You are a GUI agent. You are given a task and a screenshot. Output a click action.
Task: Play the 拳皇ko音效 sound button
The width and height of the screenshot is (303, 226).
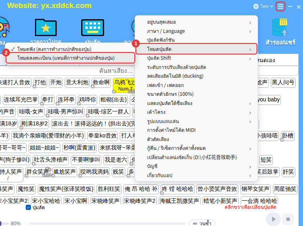[x=102, y=136]
